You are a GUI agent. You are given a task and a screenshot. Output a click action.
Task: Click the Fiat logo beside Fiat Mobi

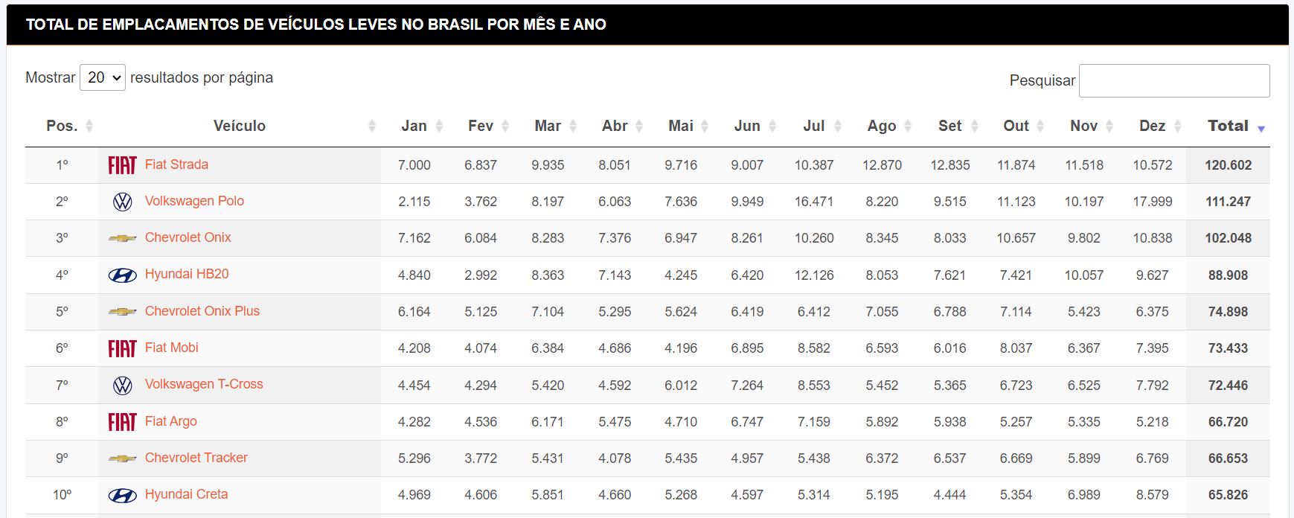[122, 348]
